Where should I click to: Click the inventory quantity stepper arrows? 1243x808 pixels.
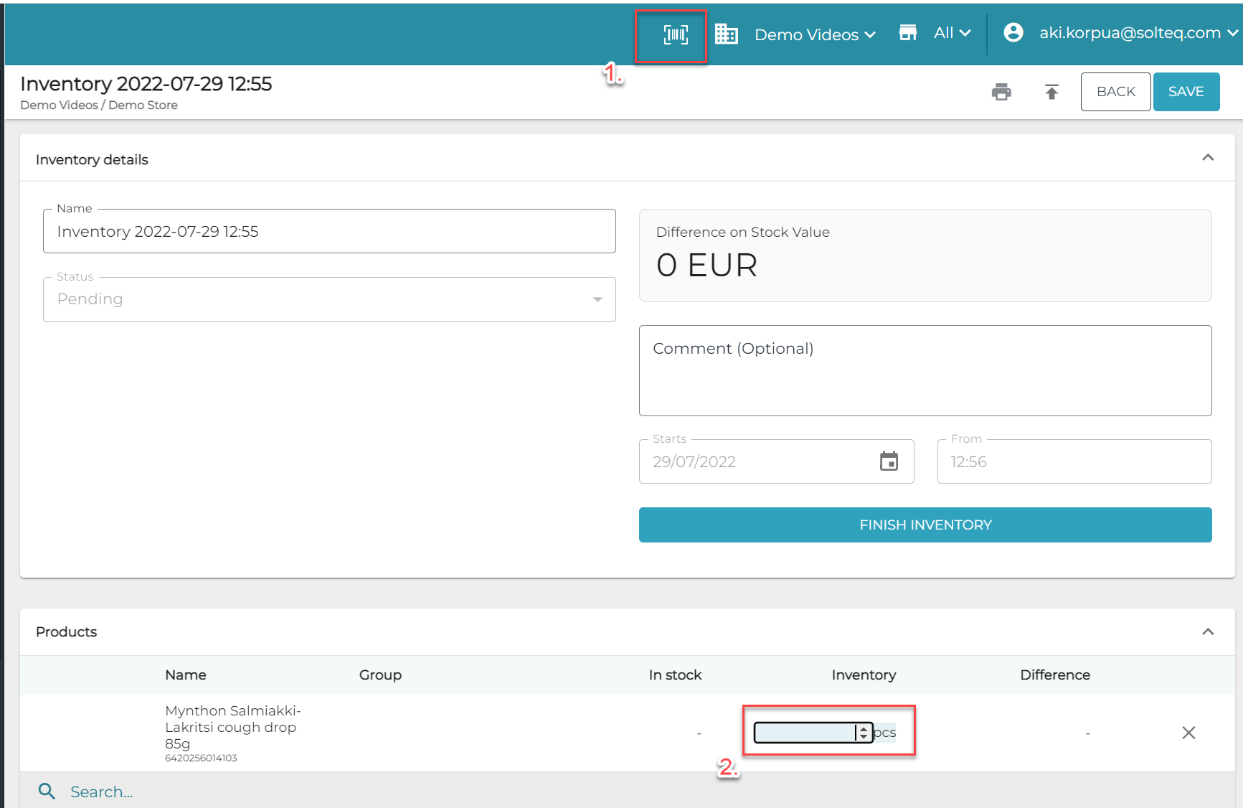click(x=864, y=733)
